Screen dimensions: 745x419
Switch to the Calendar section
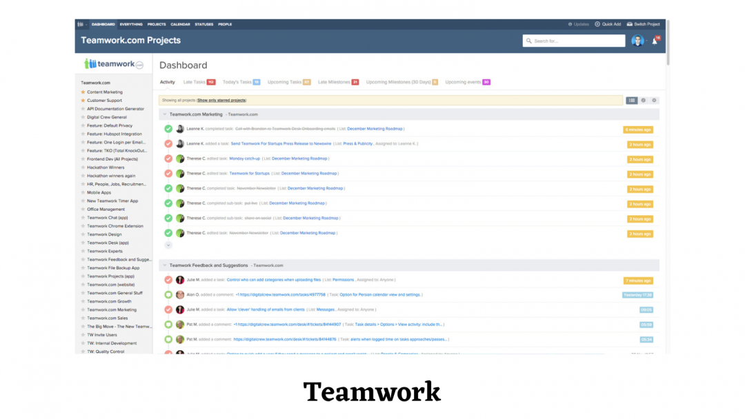click(180, 24)
